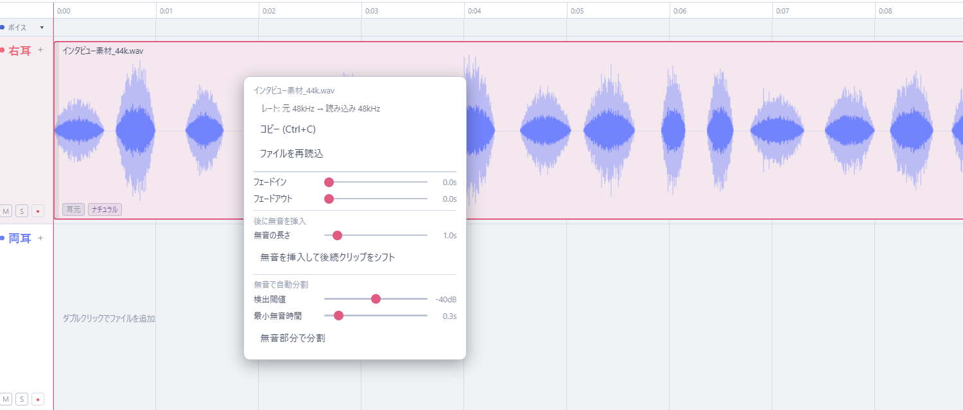
Task: Click the フェードアウト slider handle
Action: (x=329, y=199)
